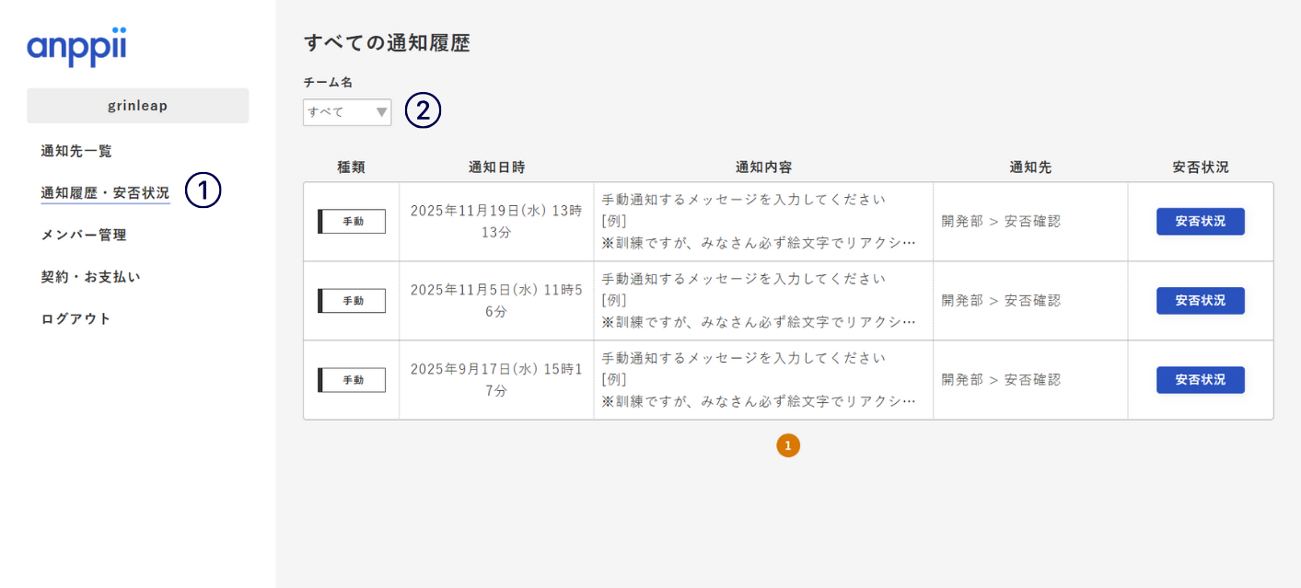1301x588 pixels.
Task: Click the dropdown arrow beside すべて
Action: (x=382, y=112)
